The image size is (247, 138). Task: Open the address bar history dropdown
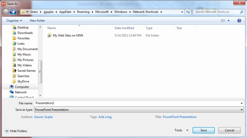coord(182,12)
